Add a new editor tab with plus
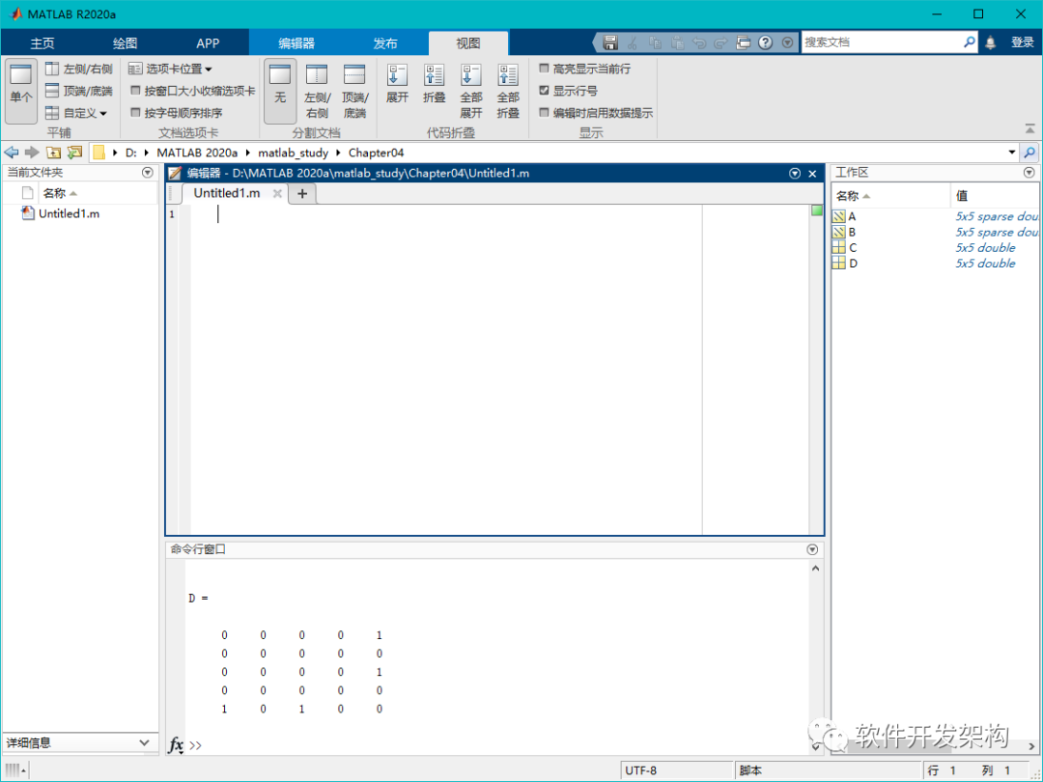Screen dimensions: 1043x782 302,193
